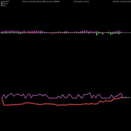The image size is (131, 131).
Task: Click the '(3day smooth) MunafaSutra(TM) charts for ZARBRL' text
Action: tap(41, 2)
